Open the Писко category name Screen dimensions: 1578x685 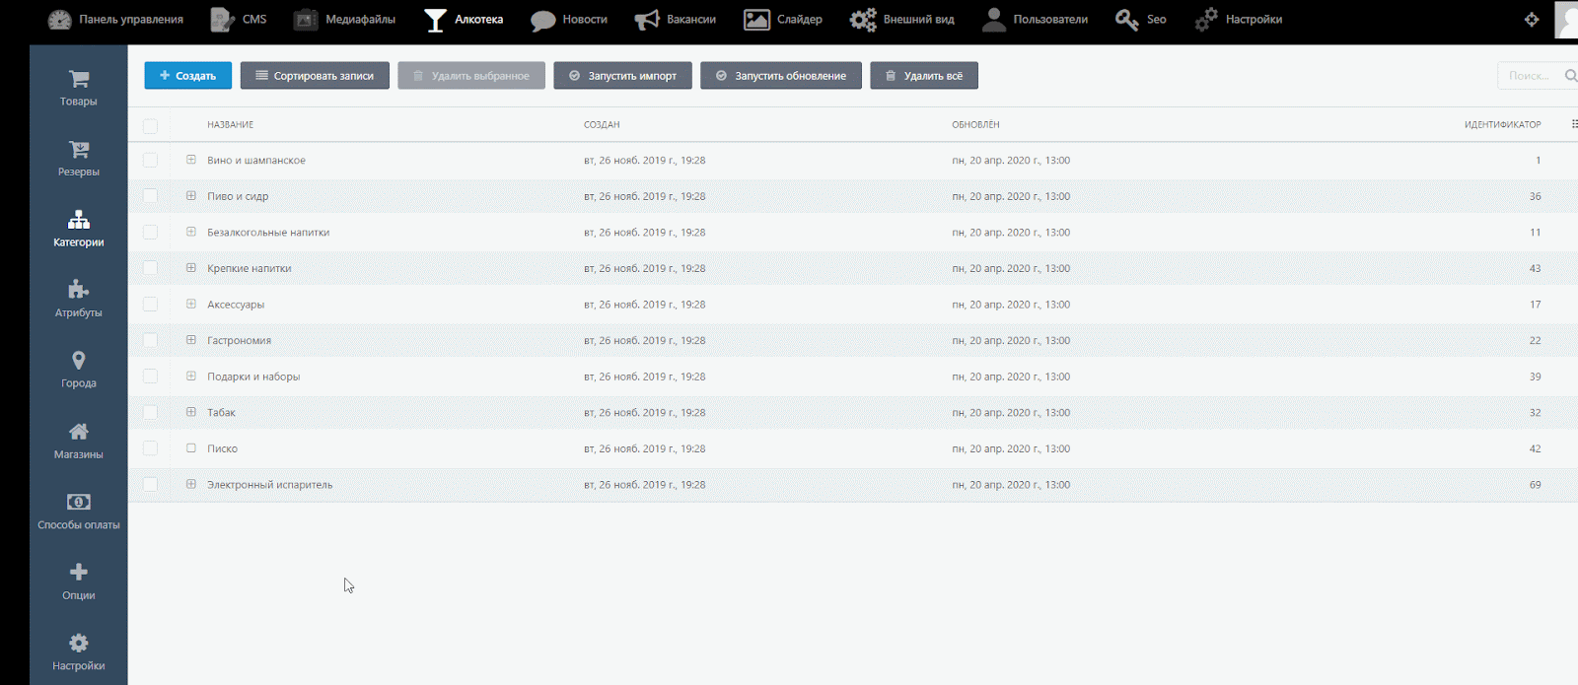[223, 448]
